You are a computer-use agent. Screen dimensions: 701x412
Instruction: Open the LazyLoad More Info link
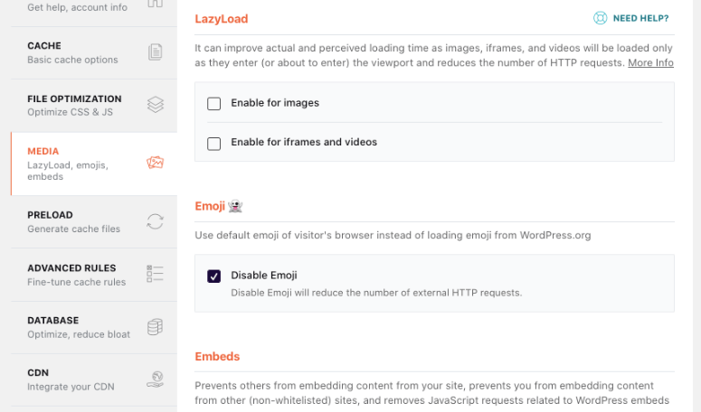(x=650, y=63)
